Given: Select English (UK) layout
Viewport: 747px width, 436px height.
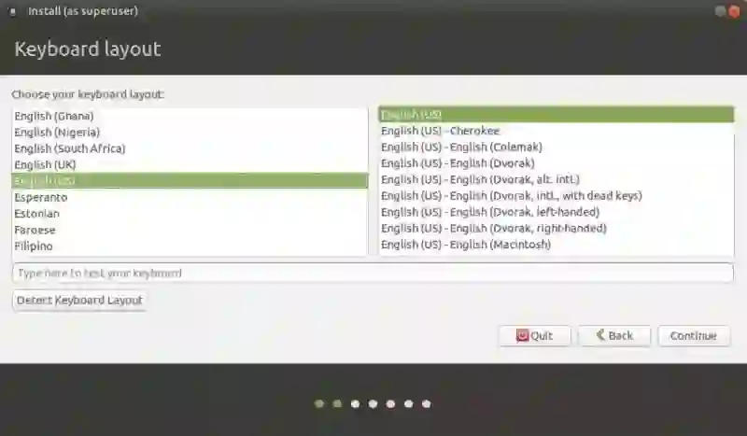Looking at the screenshot, I should 190,165.
